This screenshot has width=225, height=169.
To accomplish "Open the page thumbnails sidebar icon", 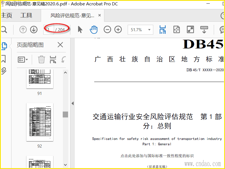I will pos(4,46).
